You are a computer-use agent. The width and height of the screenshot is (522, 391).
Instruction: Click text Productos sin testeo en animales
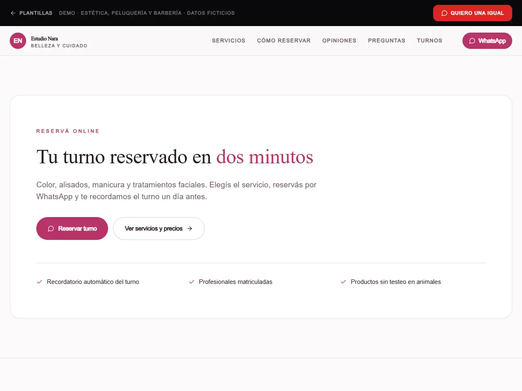(396, 282)
